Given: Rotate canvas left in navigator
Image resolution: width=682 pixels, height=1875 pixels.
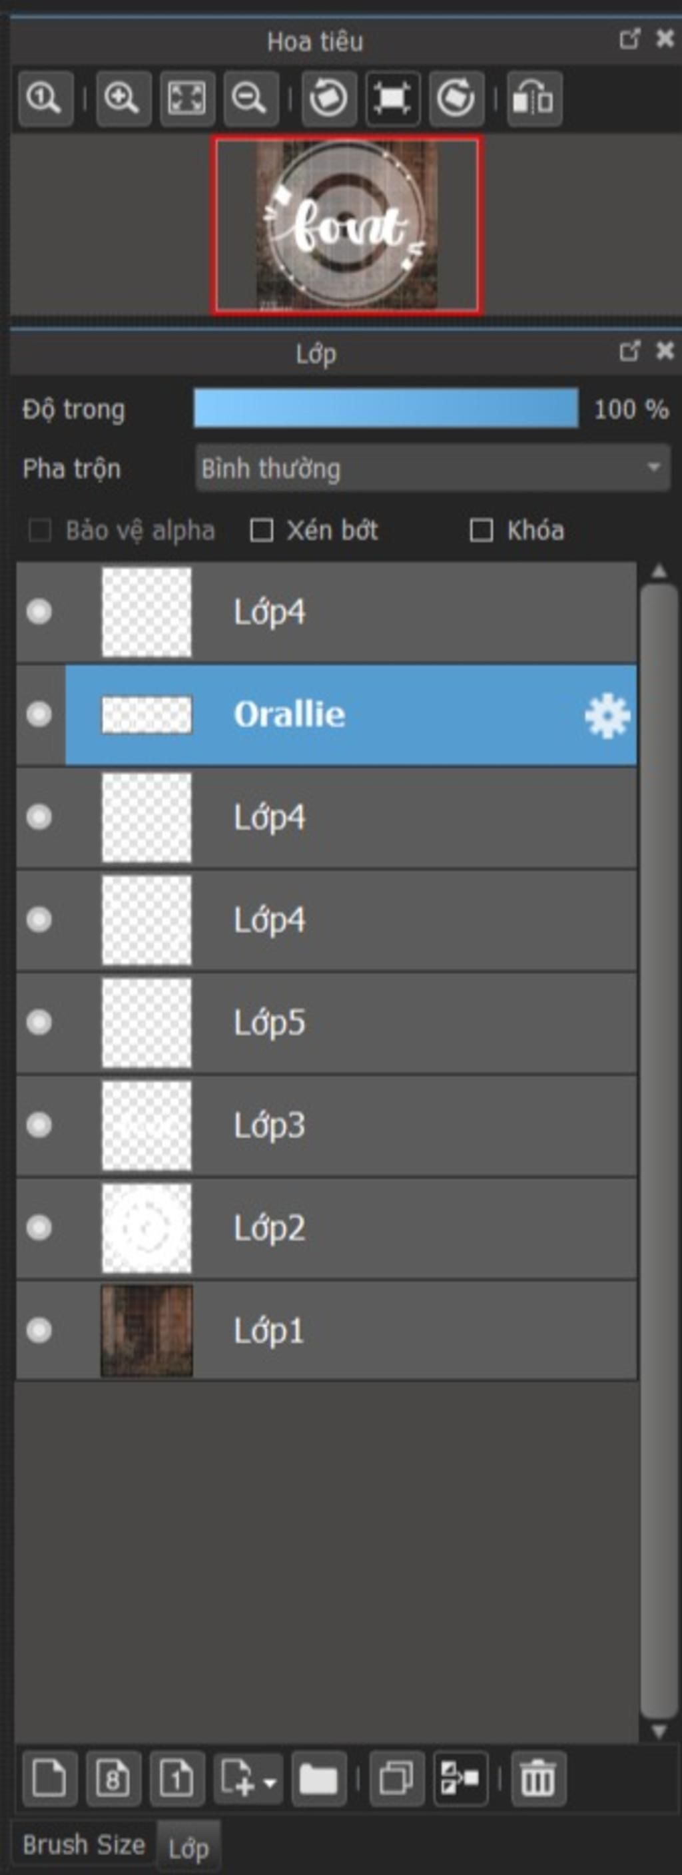Looking at the screenshot, I should point(329,99).
